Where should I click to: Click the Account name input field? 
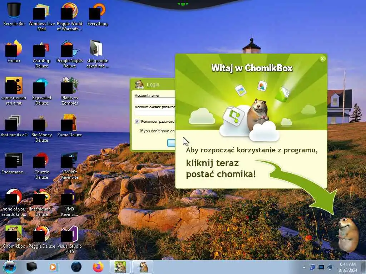click(x=155, y=101)
